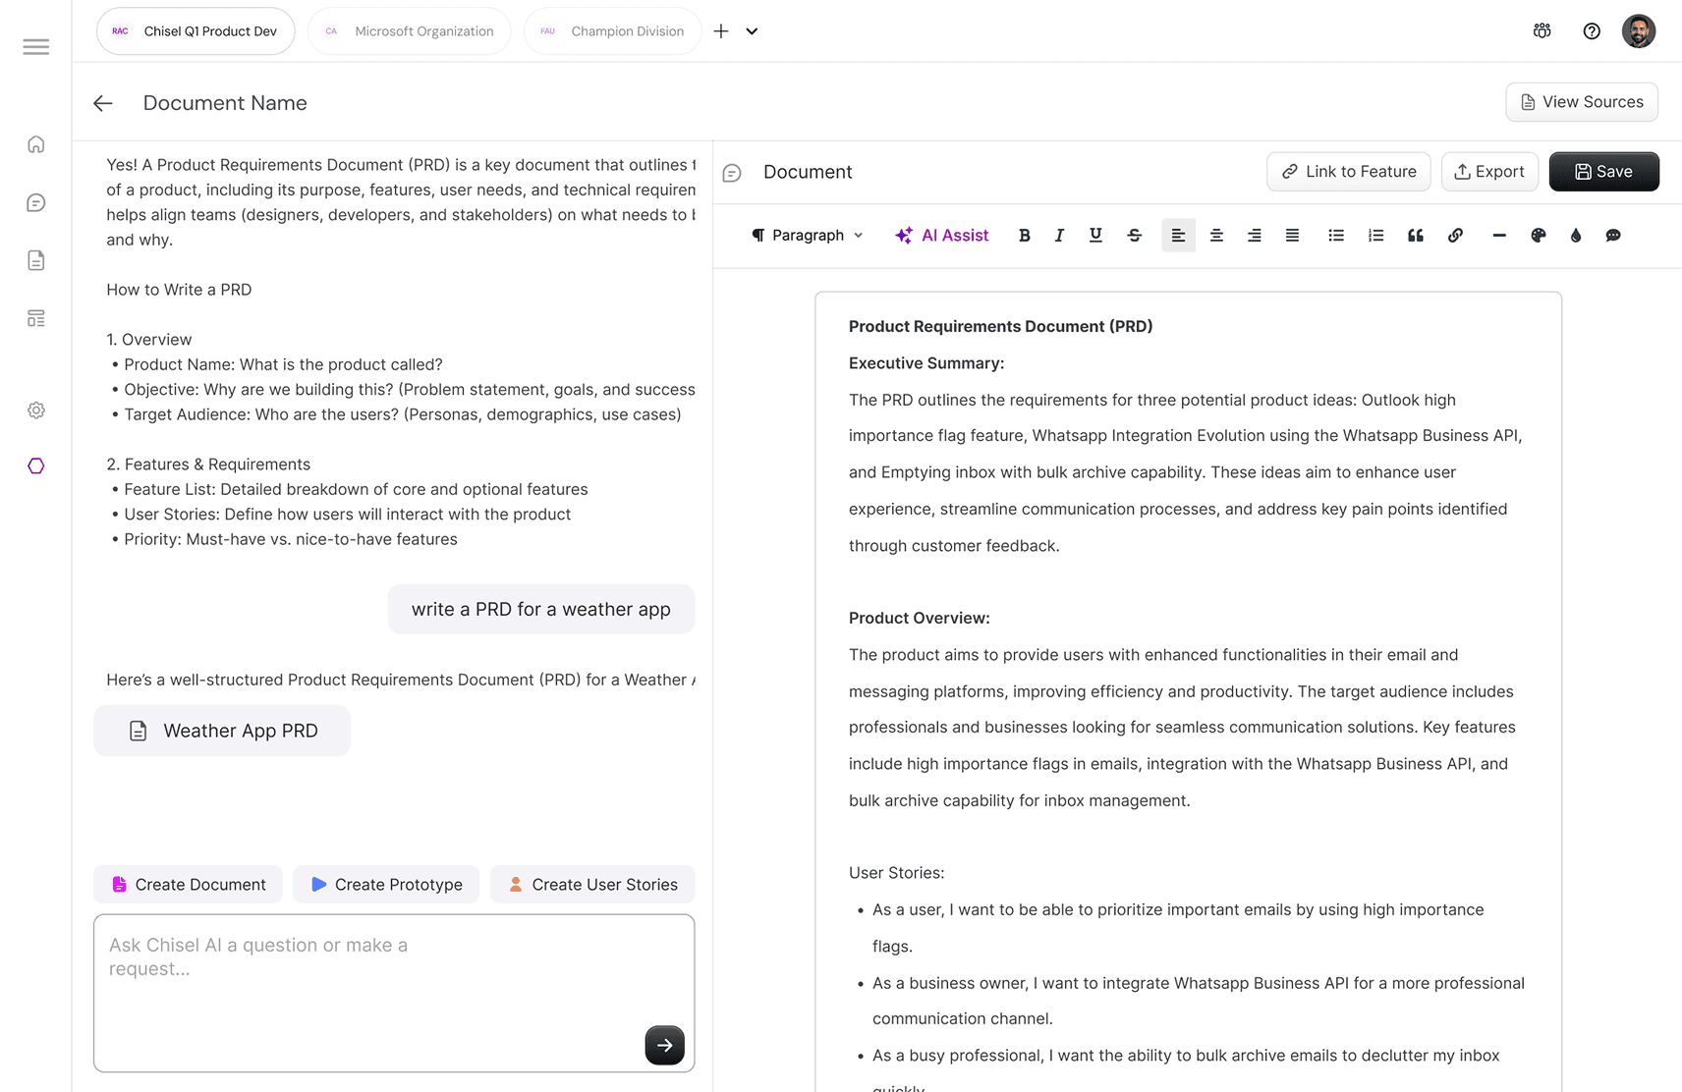
Task: Toggle underline formatting
Action: [1095, 235]
